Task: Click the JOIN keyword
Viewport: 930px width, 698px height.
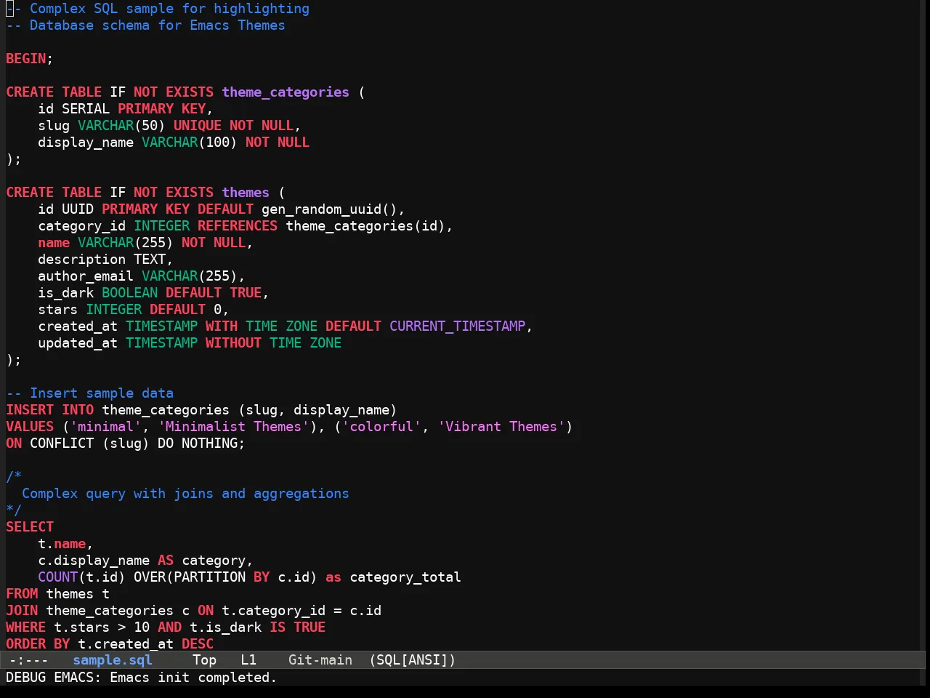Action: click(x=22, y=611)
